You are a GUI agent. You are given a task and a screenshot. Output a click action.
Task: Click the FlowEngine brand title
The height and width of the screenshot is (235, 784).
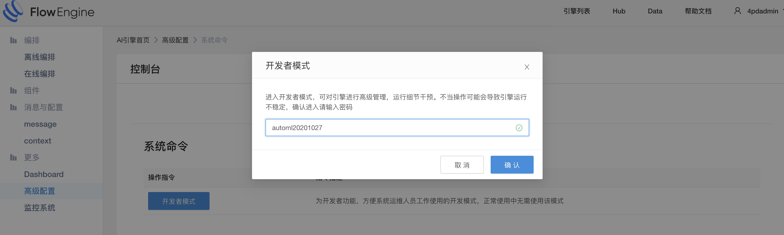tap(62, 12)
